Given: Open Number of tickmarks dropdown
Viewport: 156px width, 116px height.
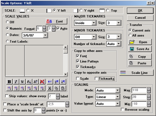Looking at the screenshot, I should pos(119,44).
